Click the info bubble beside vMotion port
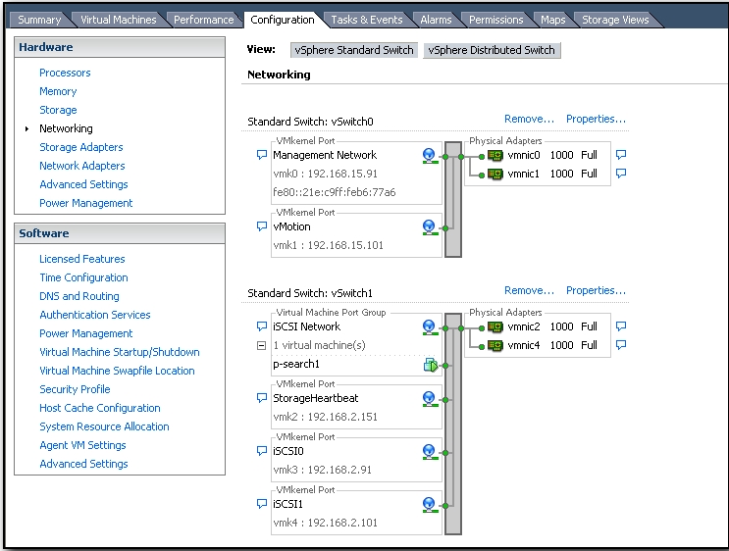This screenshot has width=729, height=551. [x=262, y=226]
